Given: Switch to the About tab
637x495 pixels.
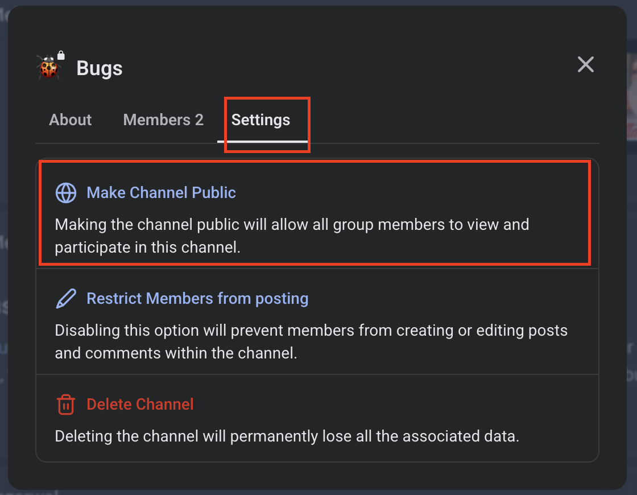Looking at the screenshot, I should [71, 120].
